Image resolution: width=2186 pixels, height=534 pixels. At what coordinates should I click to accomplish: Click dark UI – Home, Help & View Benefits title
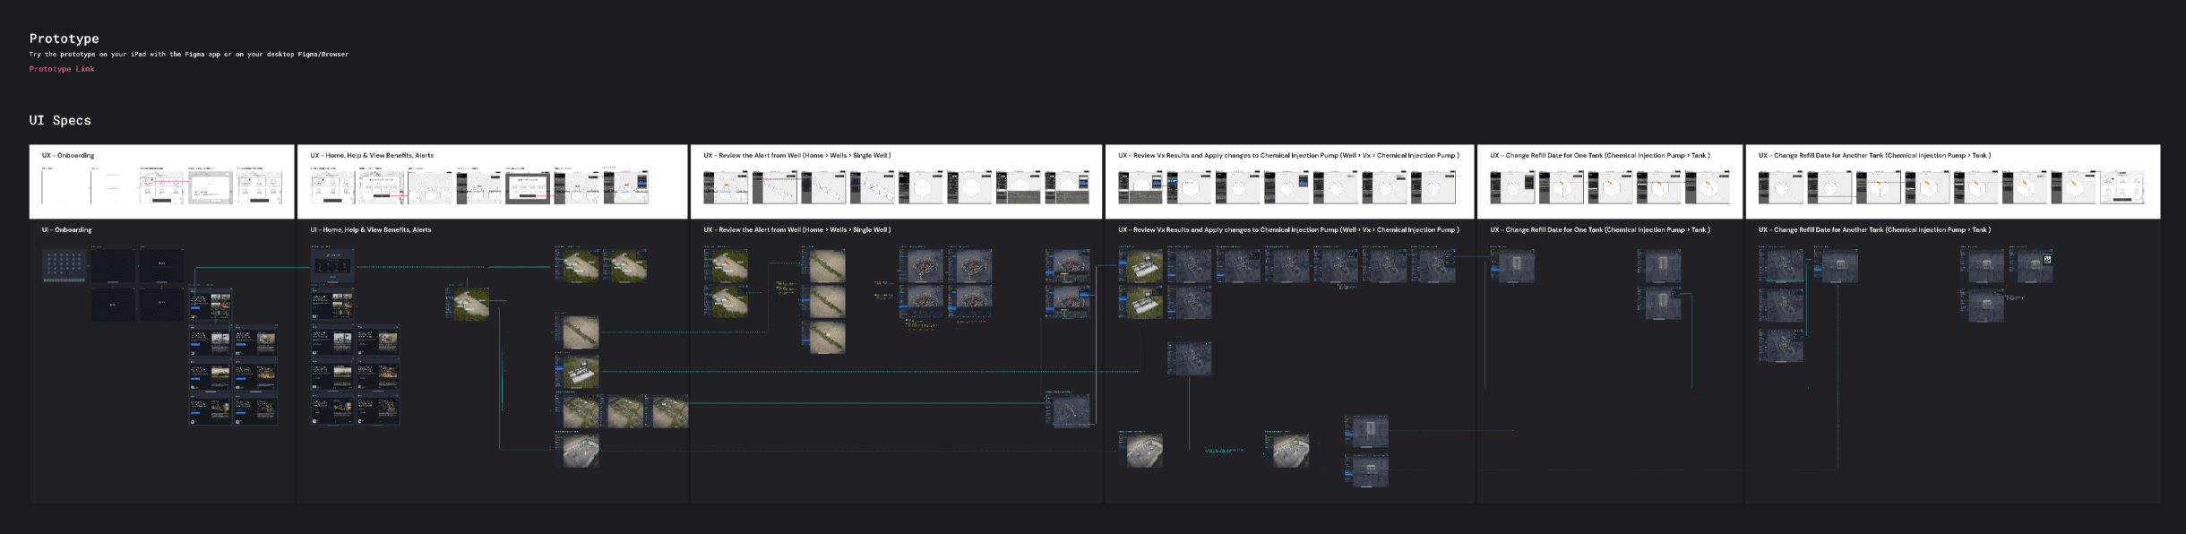(370, 229)
